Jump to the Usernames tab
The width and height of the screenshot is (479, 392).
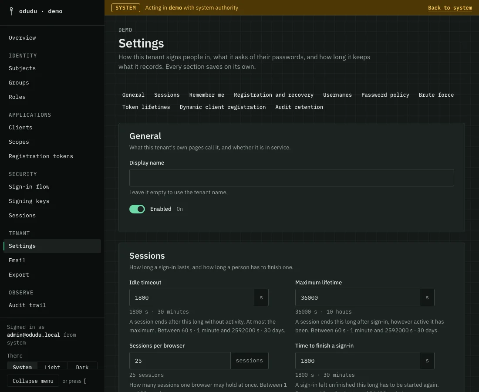click(337, 95)
